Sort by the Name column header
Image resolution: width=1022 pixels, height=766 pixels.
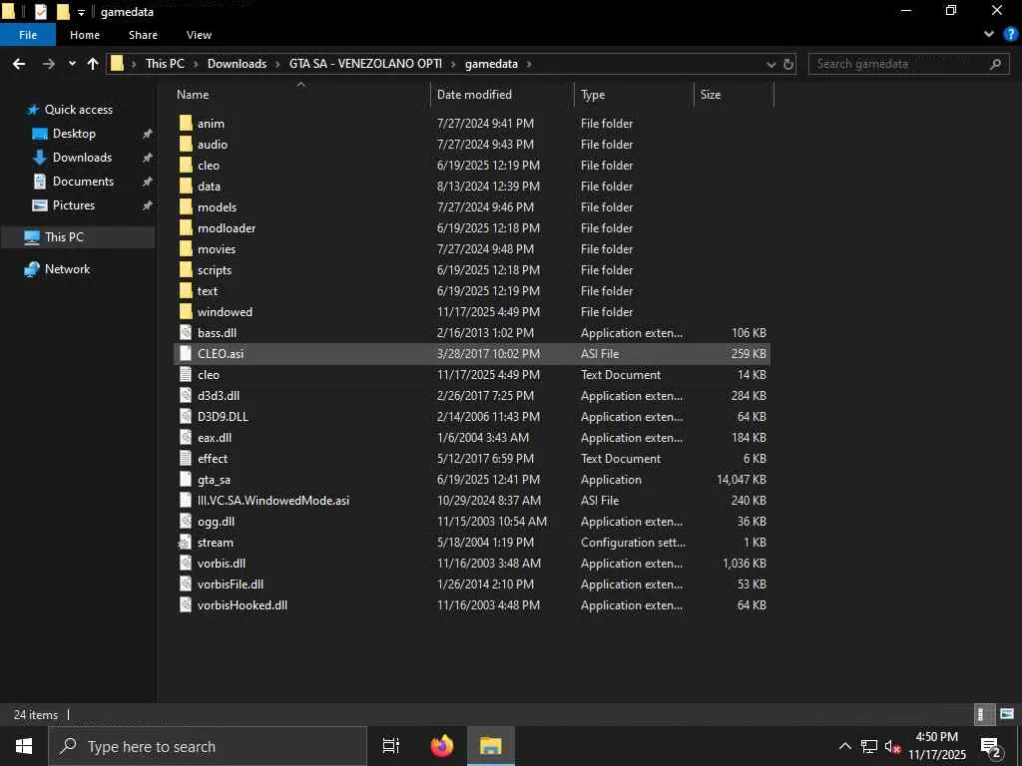coord(193,95)
